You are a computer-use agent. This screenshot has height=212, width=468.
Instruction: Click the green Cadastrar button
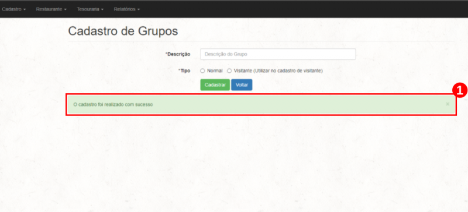click(x=215, y=84)
